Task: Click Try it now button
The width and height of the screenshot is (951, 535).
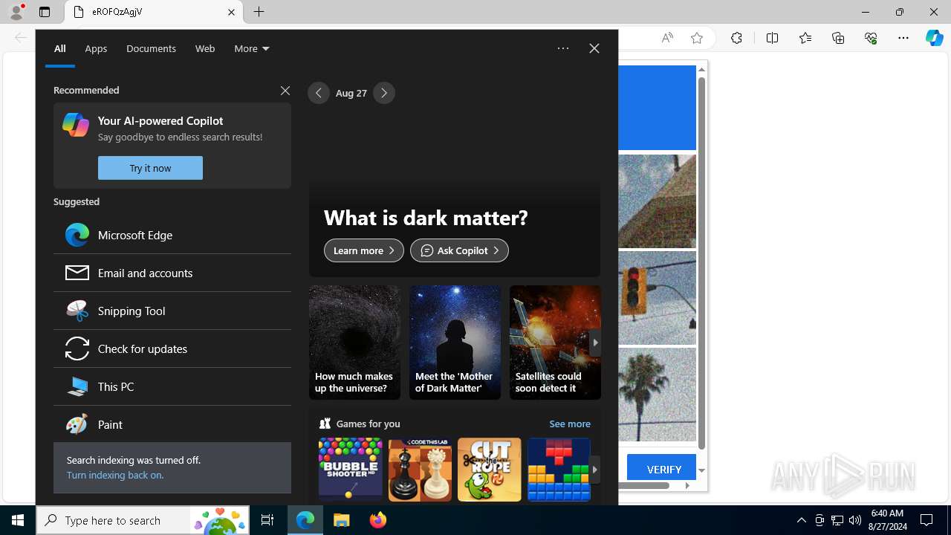Action: (x=150, y=168)
